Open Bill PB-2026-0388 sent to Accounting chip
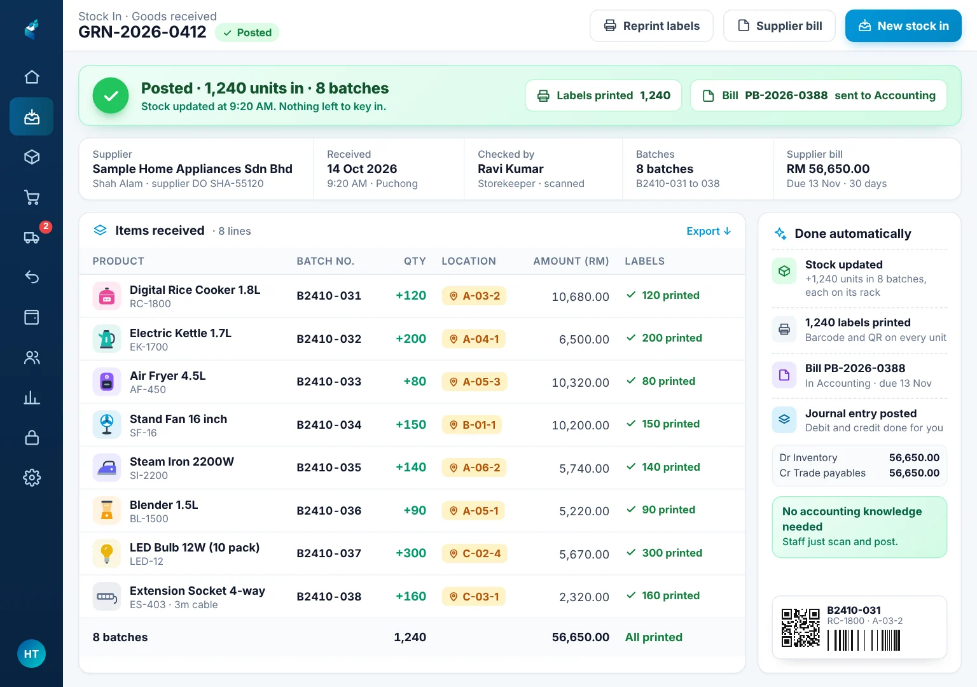 pyautogui.click(x=818, y=95)
